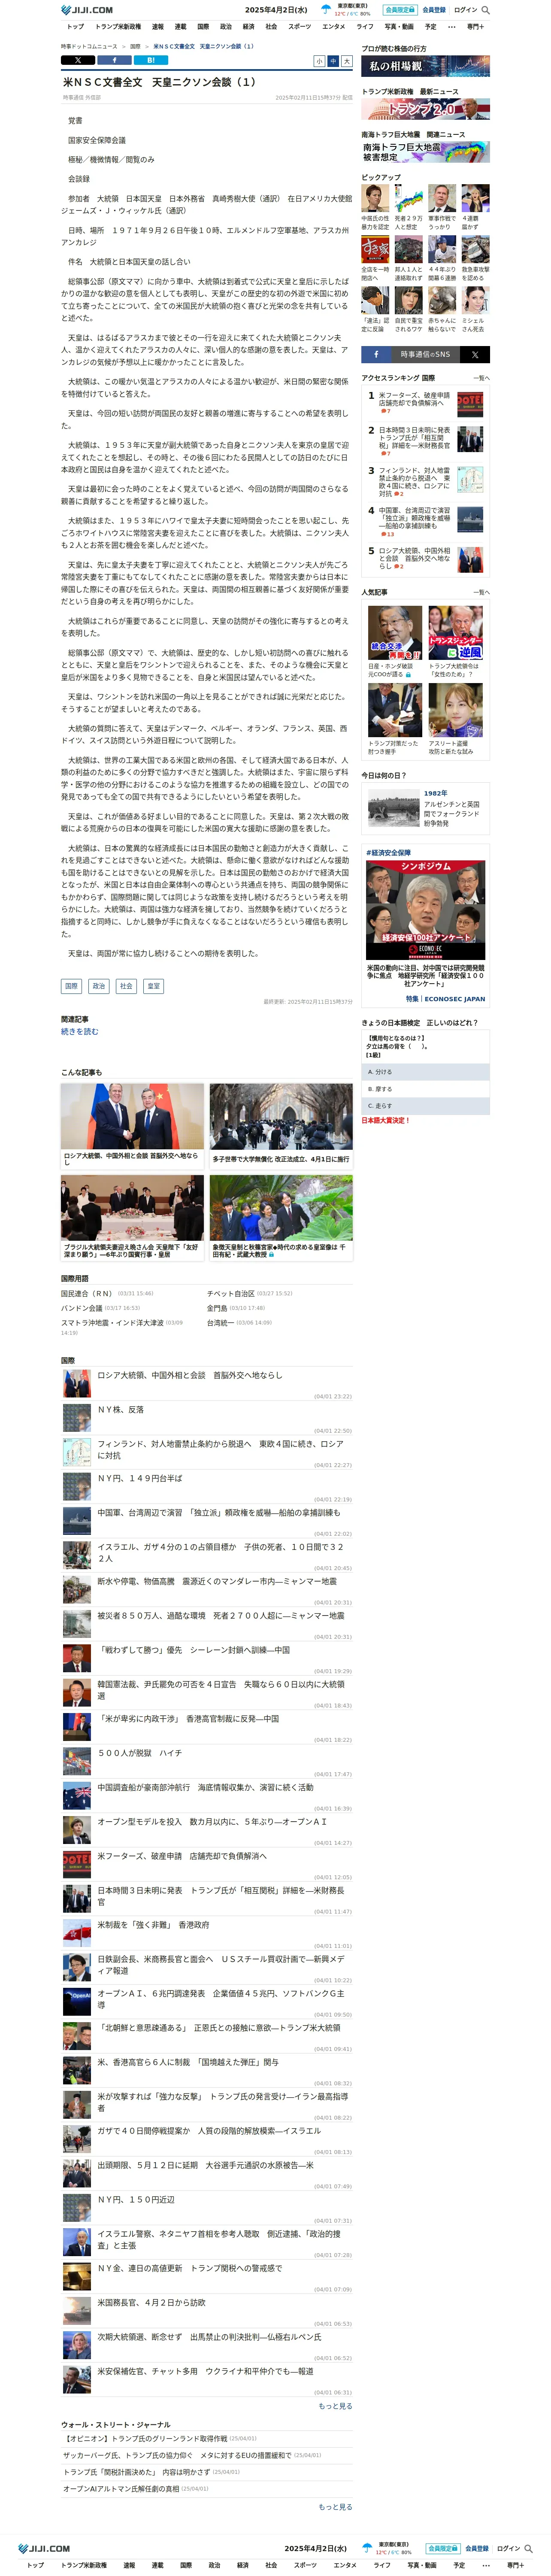
Task: Click the 会員限定 button in header
Action: (399, 10)
